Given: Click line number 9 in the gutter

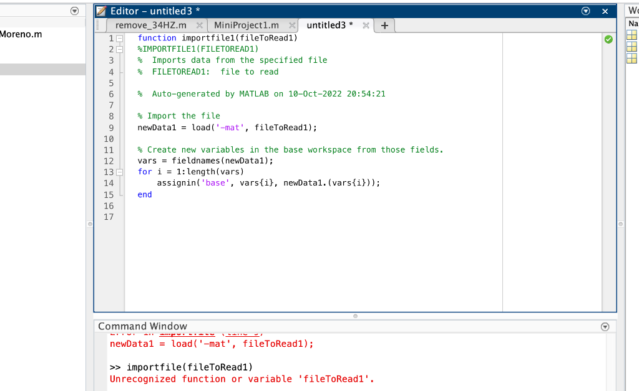Looking at the screenshot, I should 111,128.
